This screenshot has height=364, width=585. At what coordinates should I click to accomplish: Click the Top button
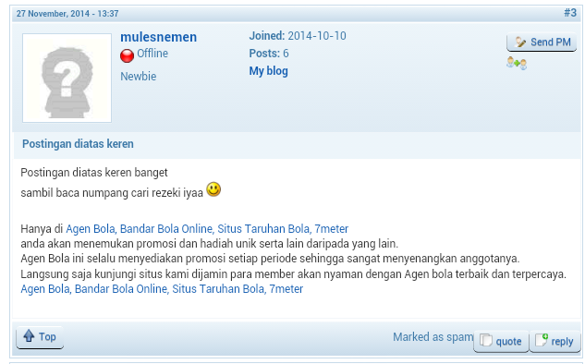40,337
